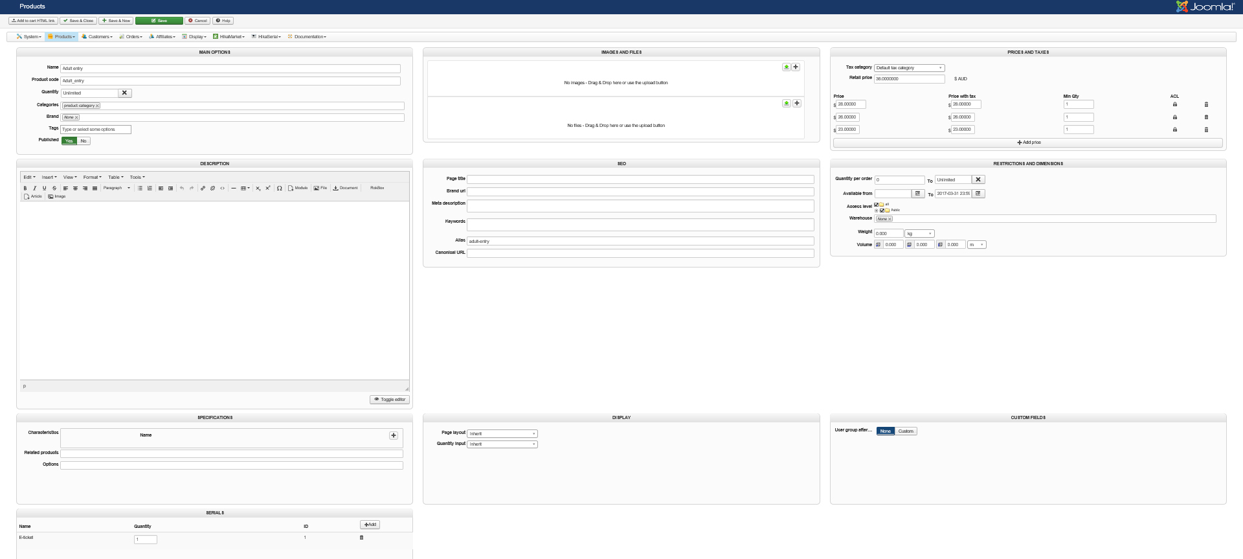The width and height of the screenshot is (1243, 559).
Task: Apply superscript formatting
Action: 267,188
